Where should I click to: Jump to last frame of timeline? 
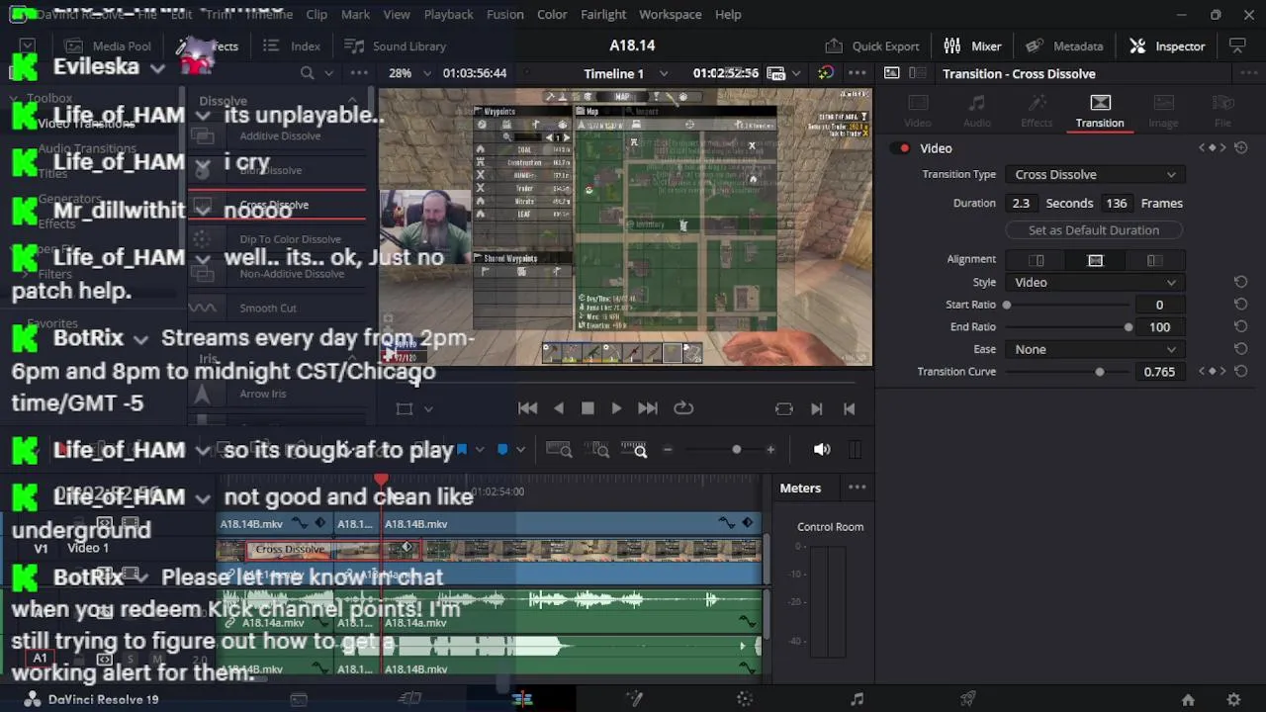(x=648, y=407)
